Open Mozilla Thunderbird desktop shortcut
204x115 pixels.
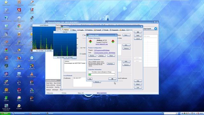[x=19, y=66]
